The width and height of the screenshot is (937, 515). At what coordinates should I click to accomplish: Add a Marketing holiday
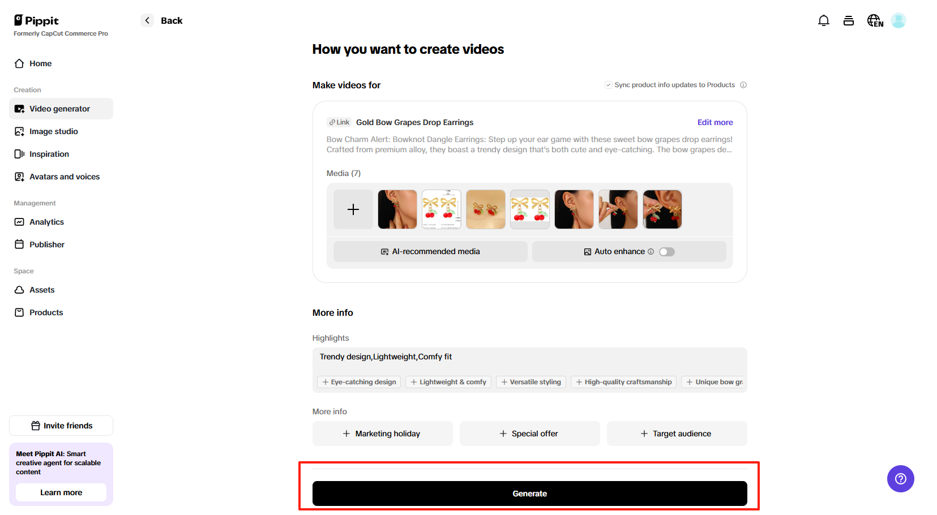pos(382,434)
